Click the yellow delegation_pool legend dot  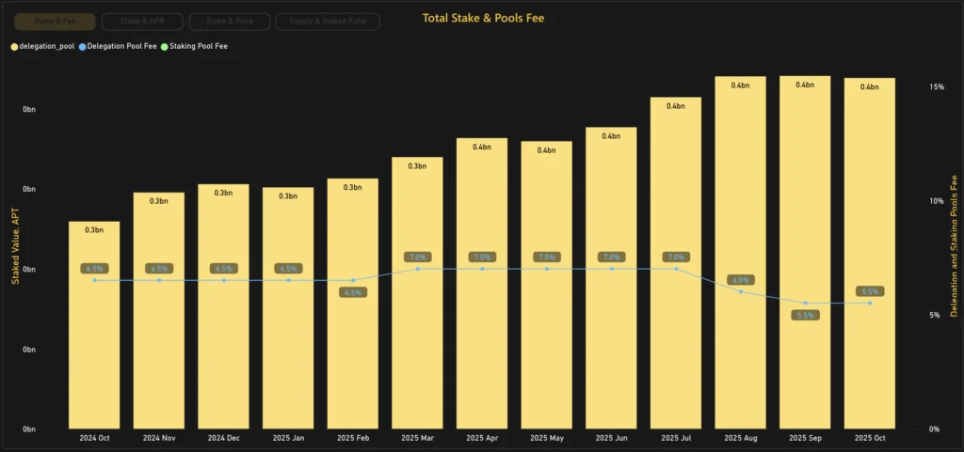14,45
